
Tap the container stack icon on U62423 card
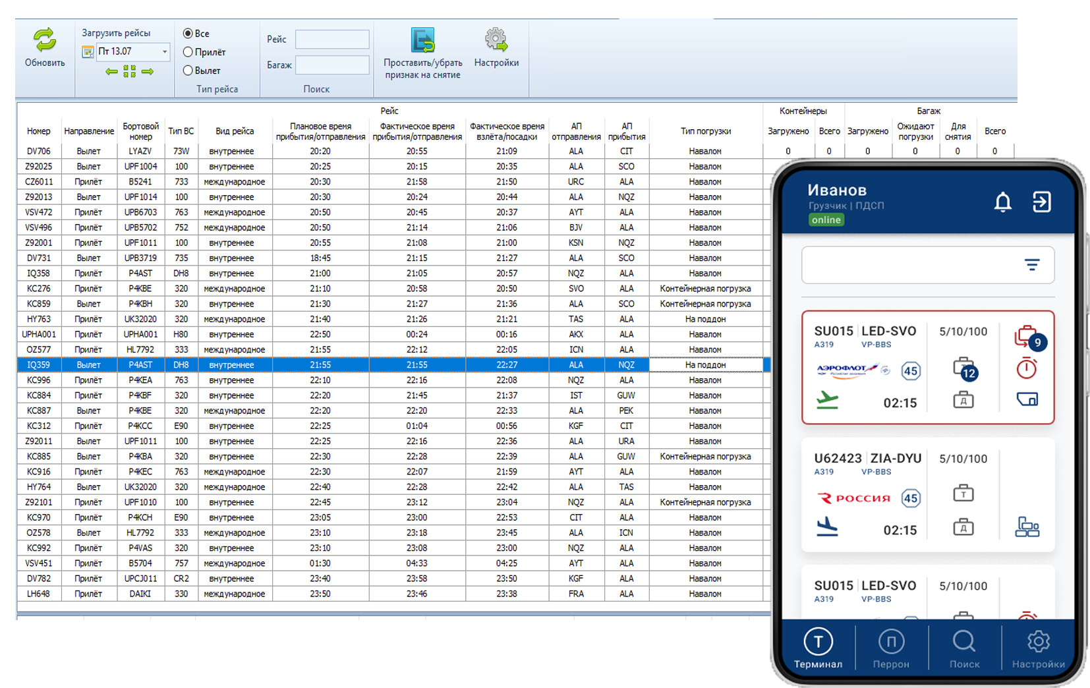click(x=1027, y=527)
